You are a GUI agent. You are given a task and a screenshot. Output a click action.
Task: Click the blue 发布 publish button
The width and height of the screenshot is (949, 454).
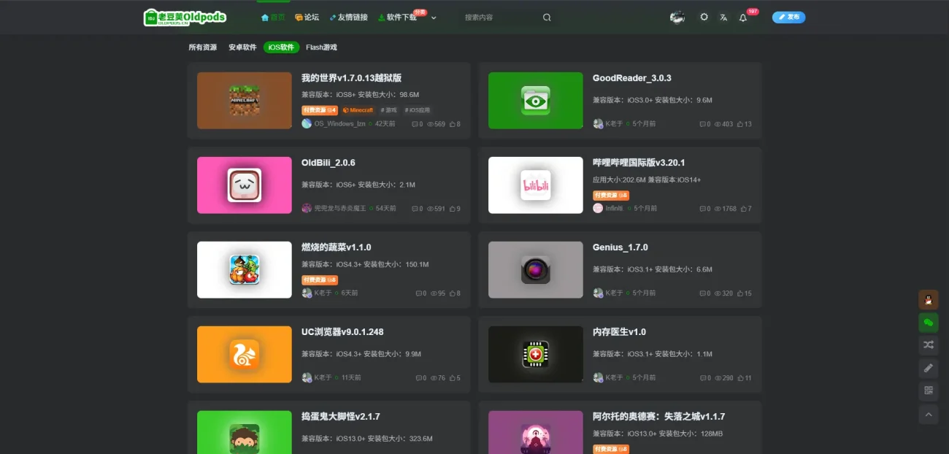[788, 17]
